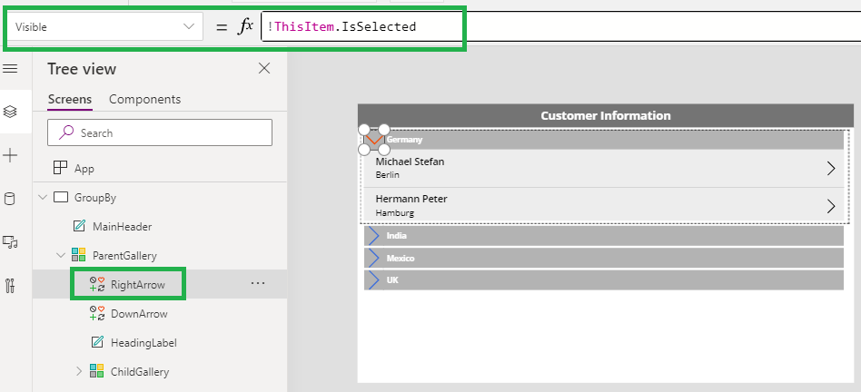Switch to the Components tab
861x392 pixels.
(145, 99)
